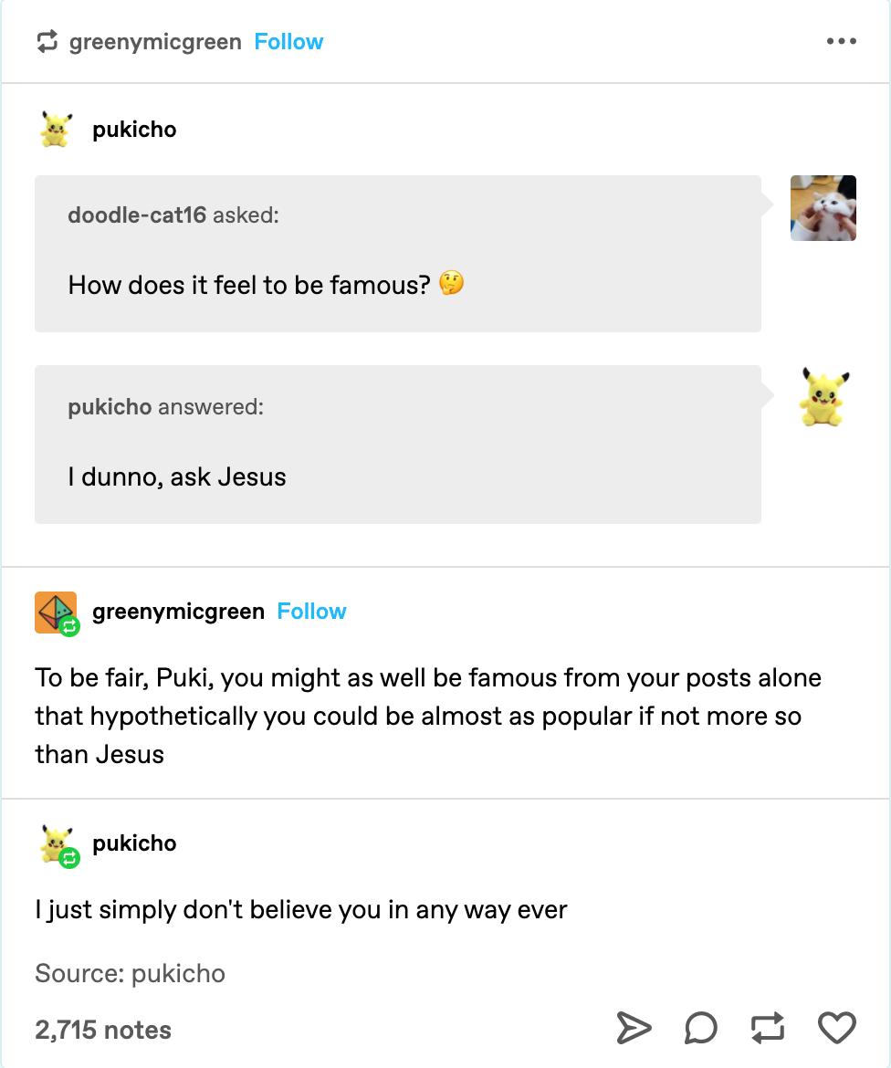Image resolution: width=891 pixels, height=1068 pixels.
Task: Like the post using the heart icon
Action: 833,1028
